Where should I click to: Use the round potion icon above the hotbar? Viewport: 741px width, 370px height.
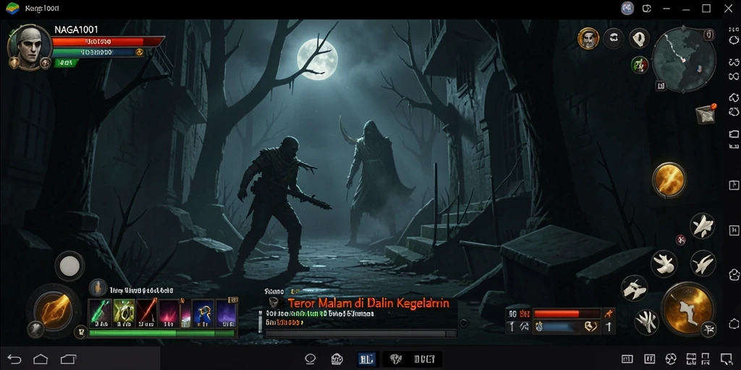tap(98, 288)
